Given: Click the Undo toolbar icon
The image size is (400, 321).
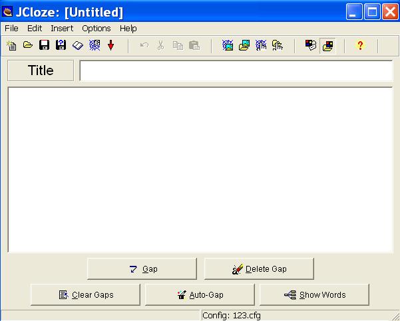Looking at the screenshot, I should [144, 46].
